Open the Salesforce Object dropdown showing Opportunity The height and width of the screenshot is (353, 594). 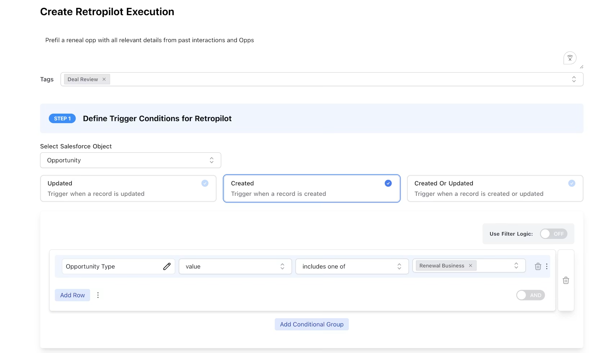click(130, 160)
